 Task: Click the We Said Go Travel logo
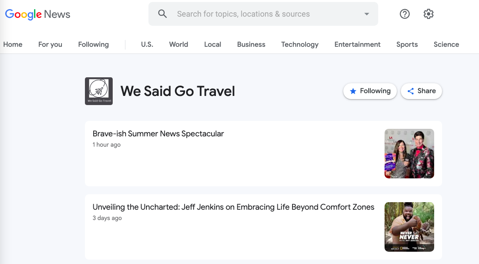(x=99, y=91)
